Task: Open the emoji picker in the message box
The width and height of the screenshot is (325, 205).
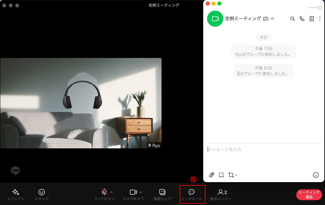Action: pos(316,175)
